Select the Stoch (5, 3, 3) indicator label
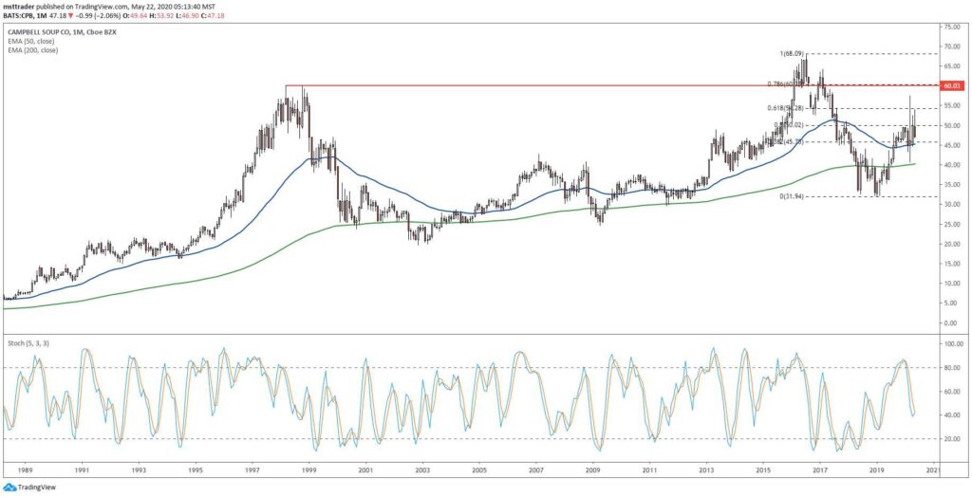972x497 pixels. 28,341
